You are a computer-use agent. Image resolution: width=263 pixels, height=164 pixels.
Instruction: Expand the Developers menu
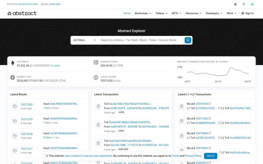click(214, 13)
